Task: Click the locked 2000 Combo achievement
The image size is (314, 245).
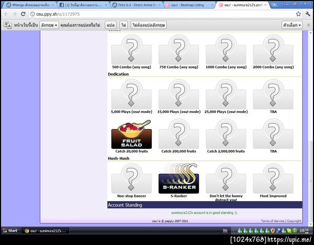Action: pyautogui.click(x=273, y=50)
